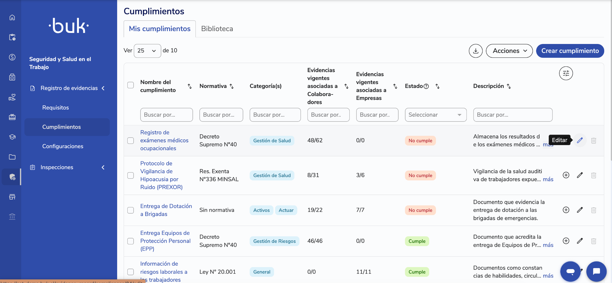Expand 'más' in the PREXOR description

click(548, 179)
